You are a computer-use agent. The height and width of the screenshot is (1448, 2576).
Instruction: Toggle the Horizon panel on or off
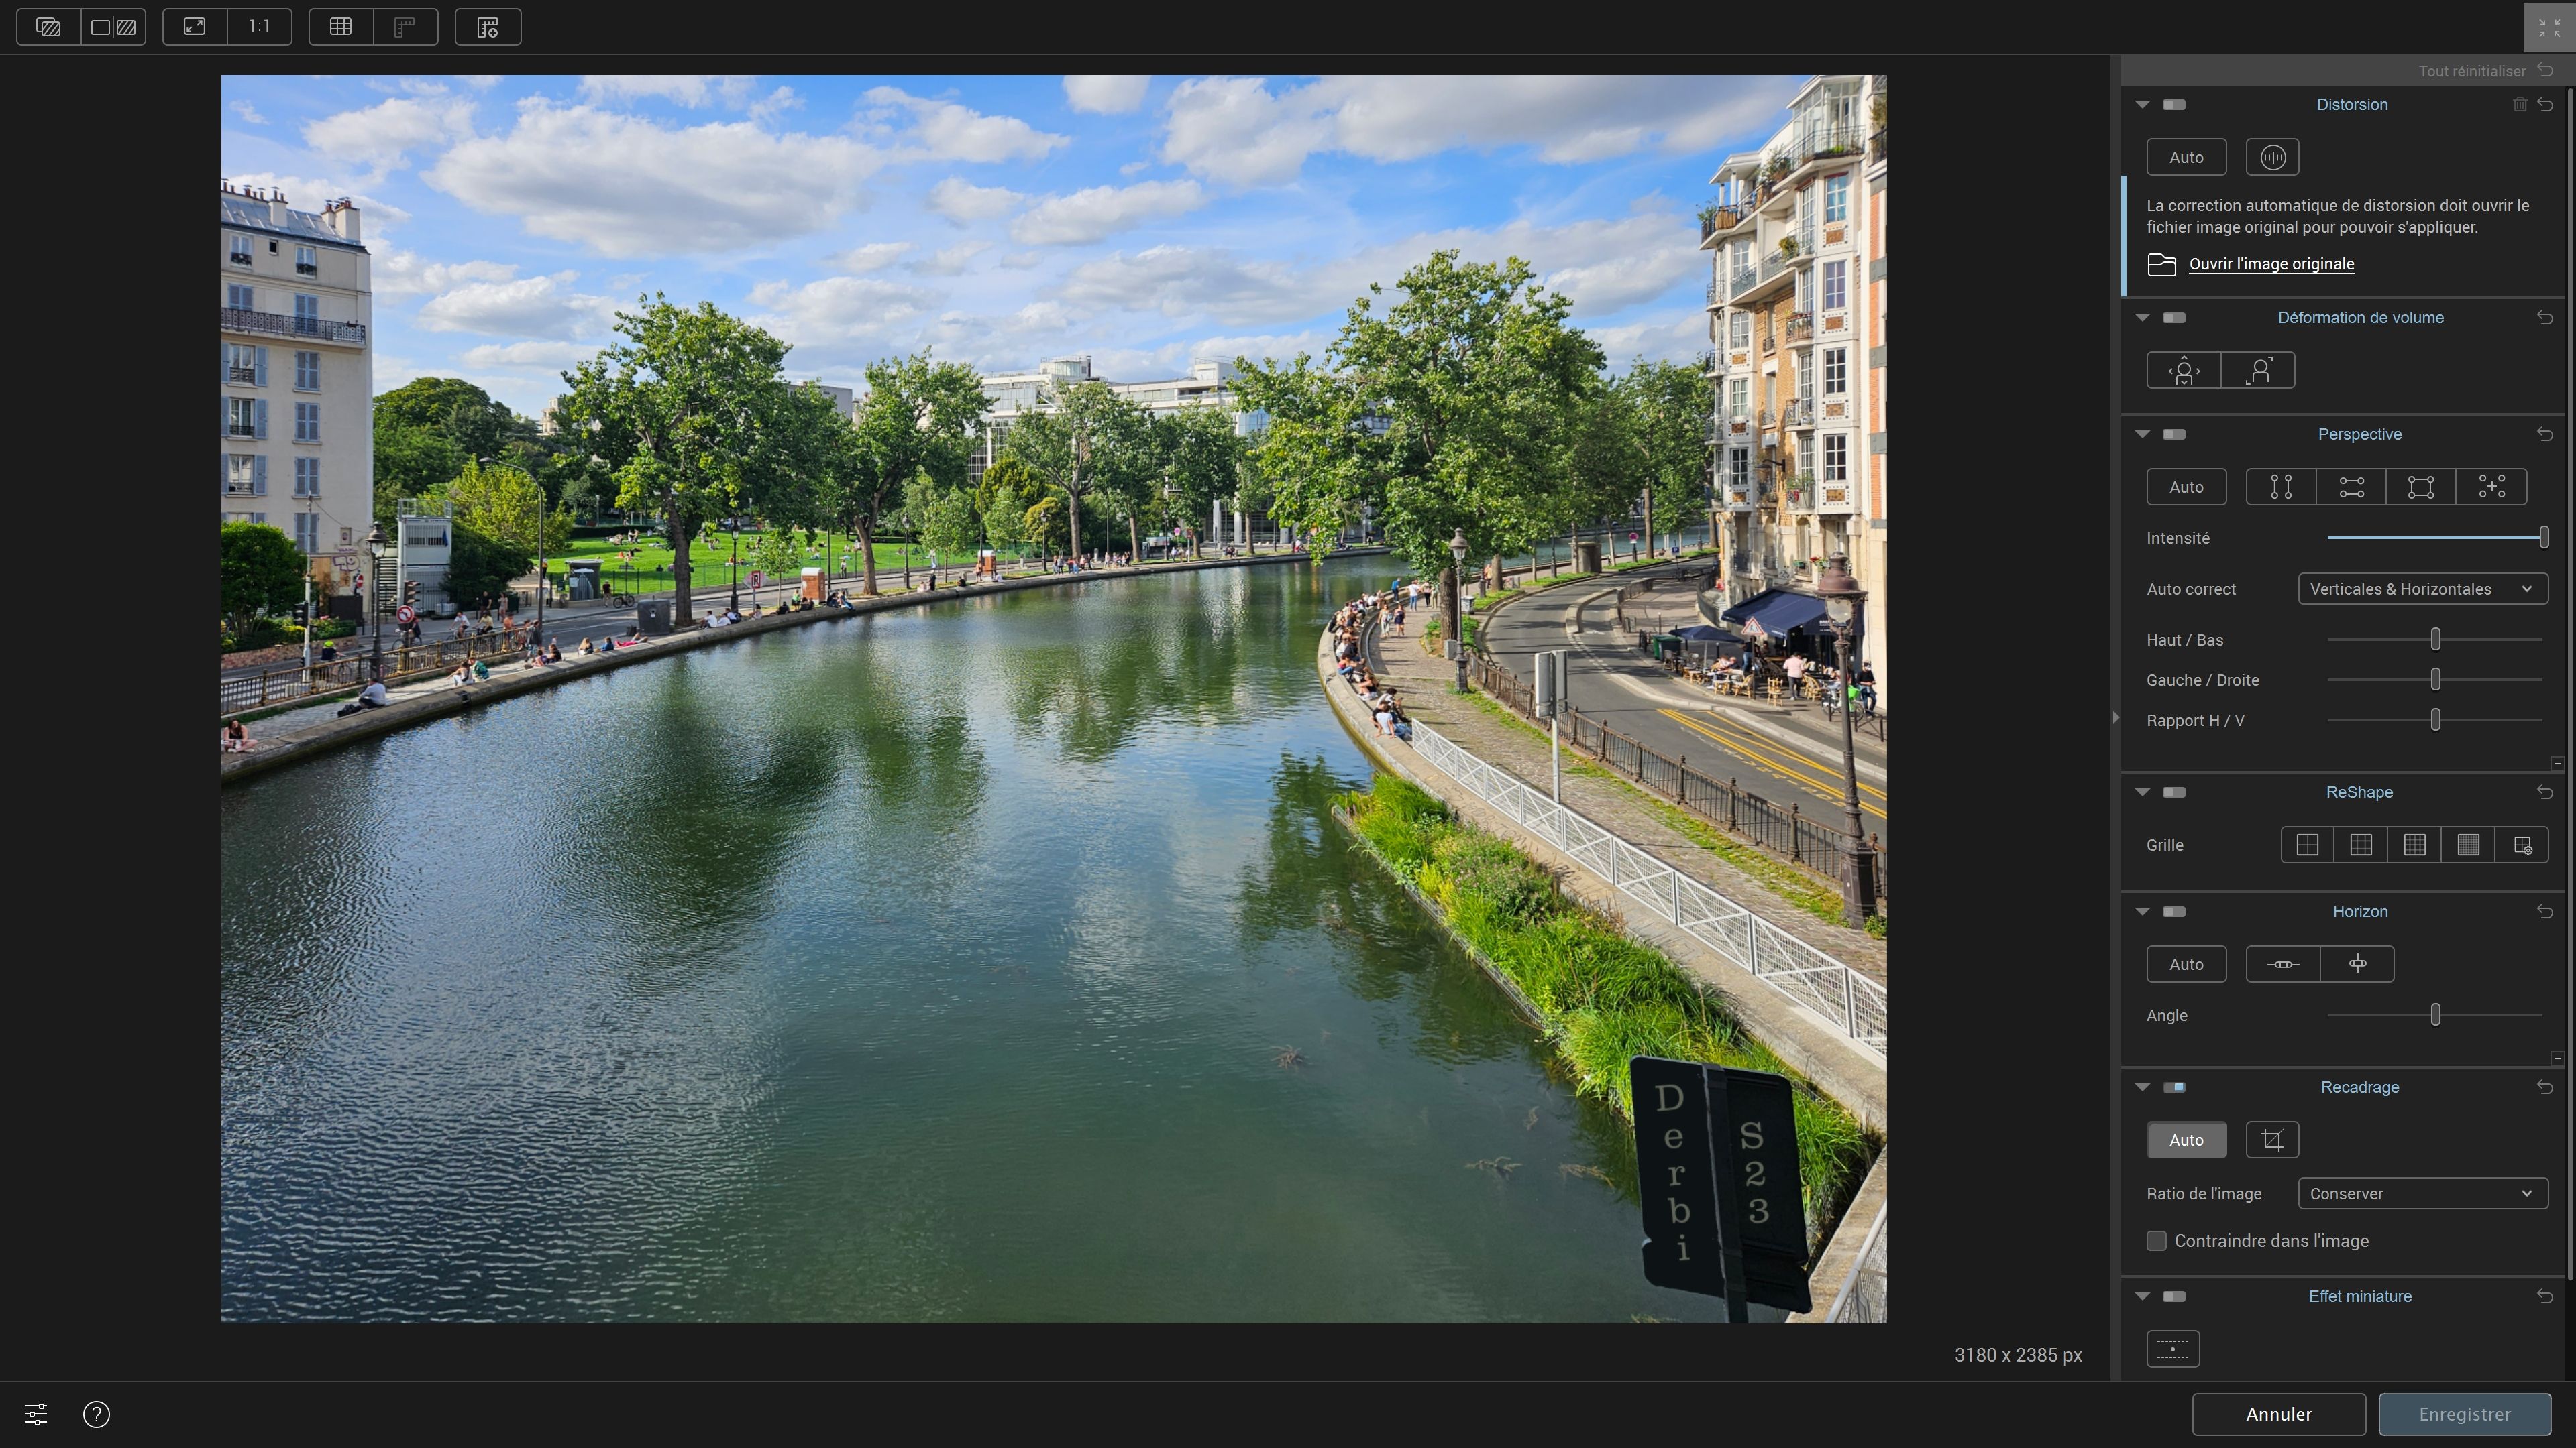point(2173,910)
